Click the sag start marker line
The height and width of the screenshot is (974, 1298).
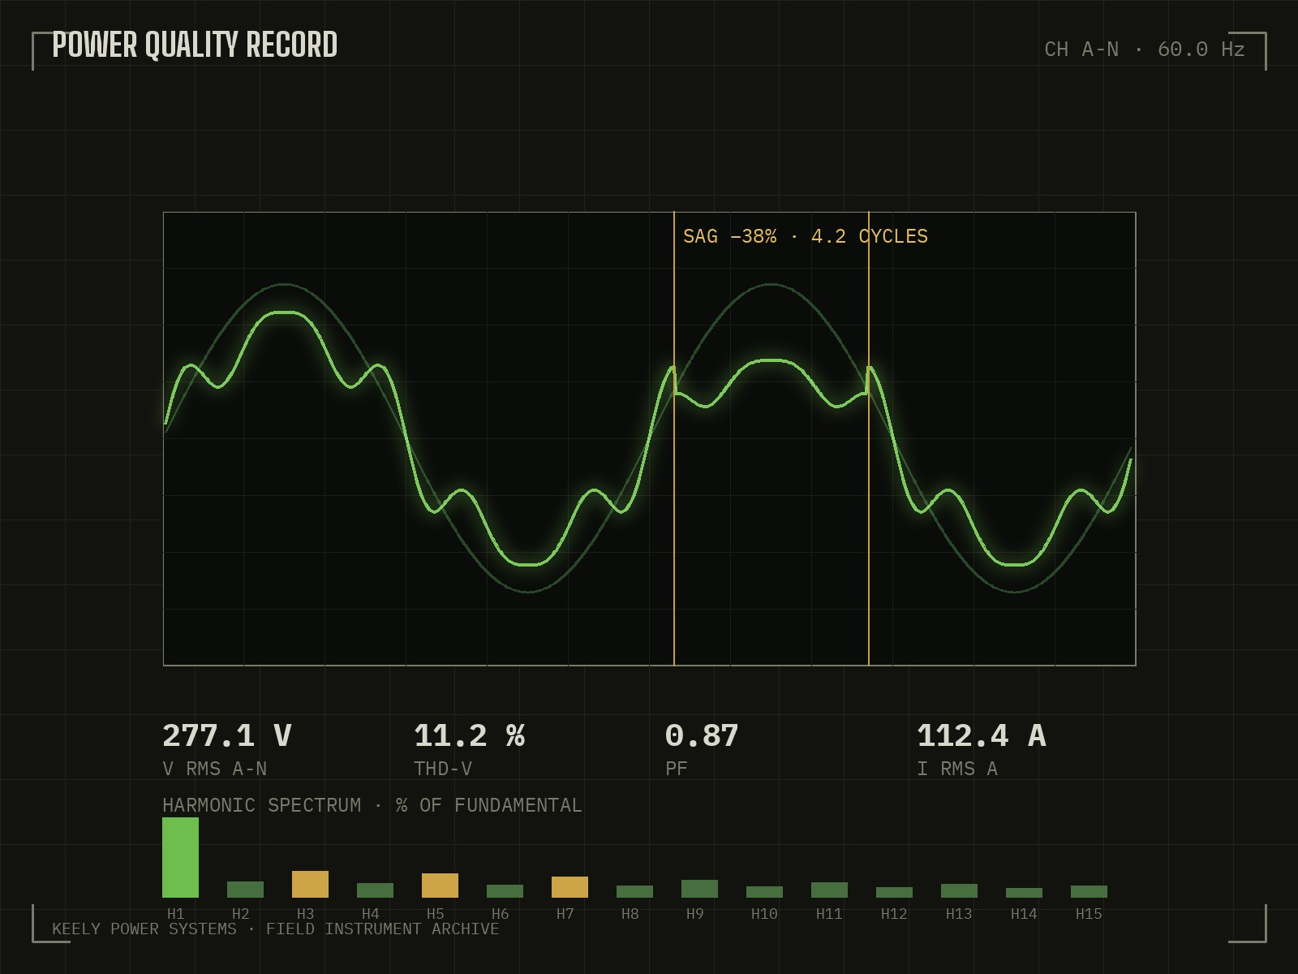[x=674, y=438]
